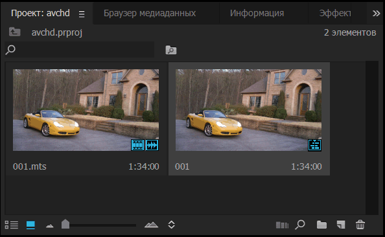Click the thumbnail zoom slider handle
Screen dimensions: 385x237
click(65, 224)
